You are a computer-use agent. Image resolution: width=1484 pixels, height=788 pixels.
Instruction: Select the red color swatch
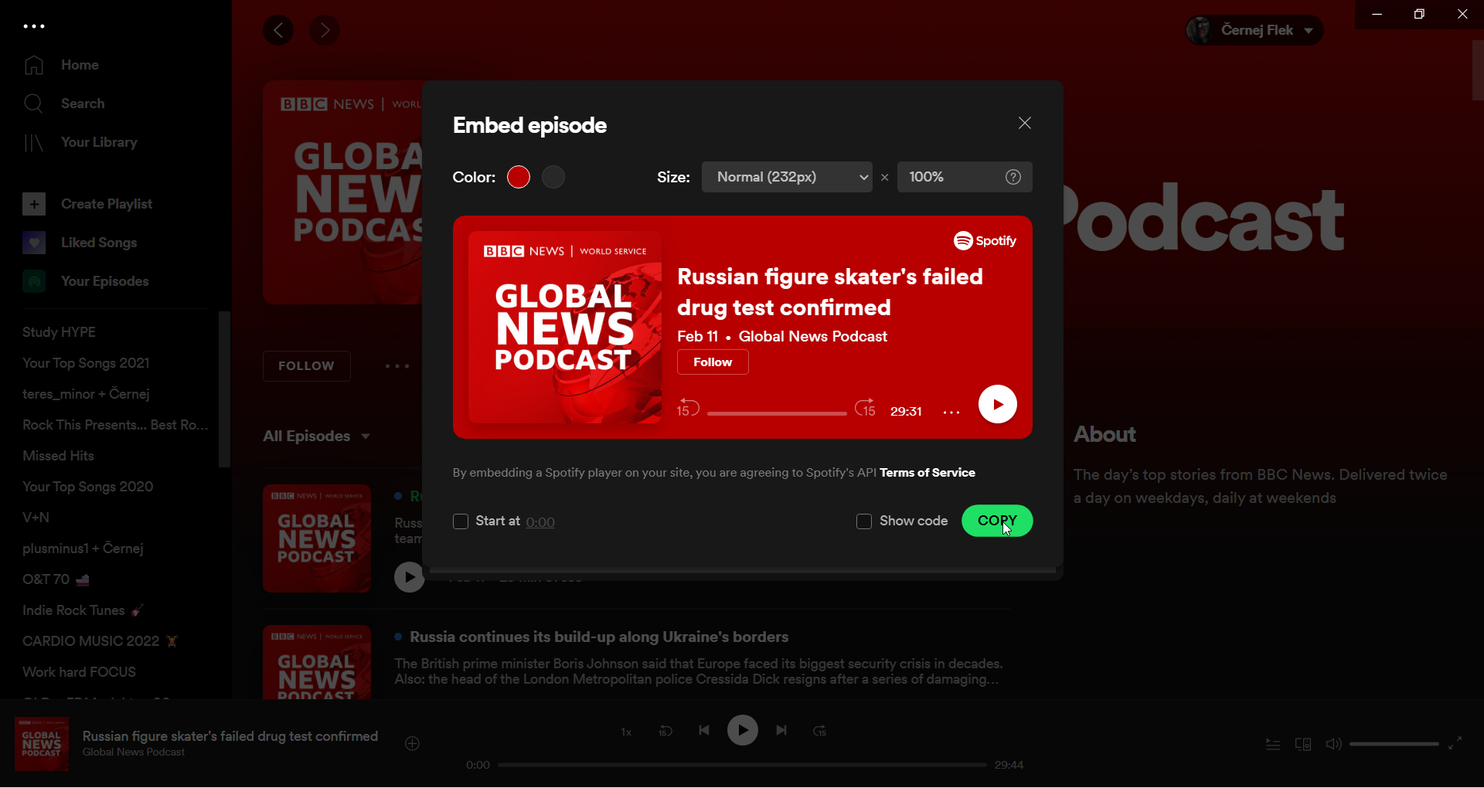[518, 177]
